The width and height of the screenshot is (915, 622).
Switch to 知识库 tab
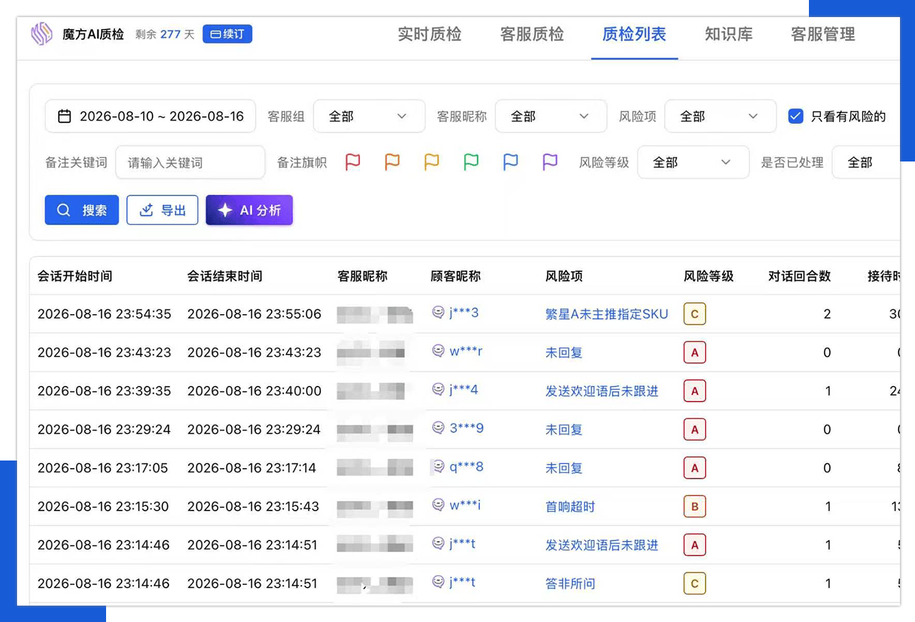729,34
